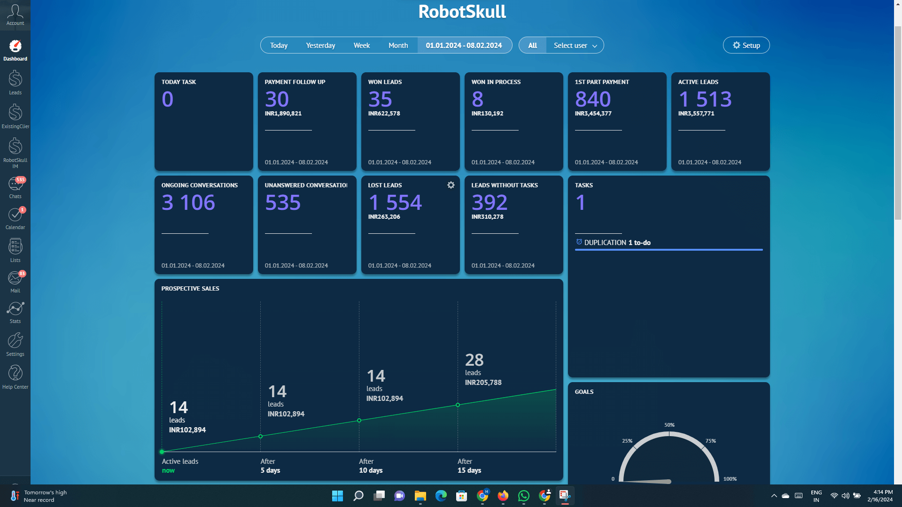Click taskbar clock 4:14 PM
The image size is (902, 507).
(x=880, y=496)
